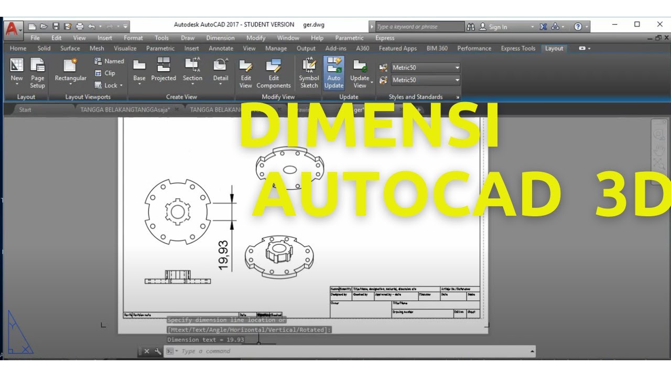Screen dimensions: 671x377
Task: Click the Layout Viewports panel title
Action: tap(88, 97)
